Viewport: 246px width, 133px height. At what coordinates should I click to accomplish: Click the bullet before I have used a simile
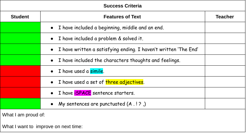52,71
